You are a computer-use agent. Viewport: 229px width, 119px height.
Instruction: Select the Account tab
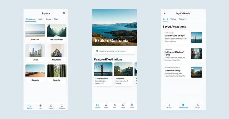click(x=182, y=19)
